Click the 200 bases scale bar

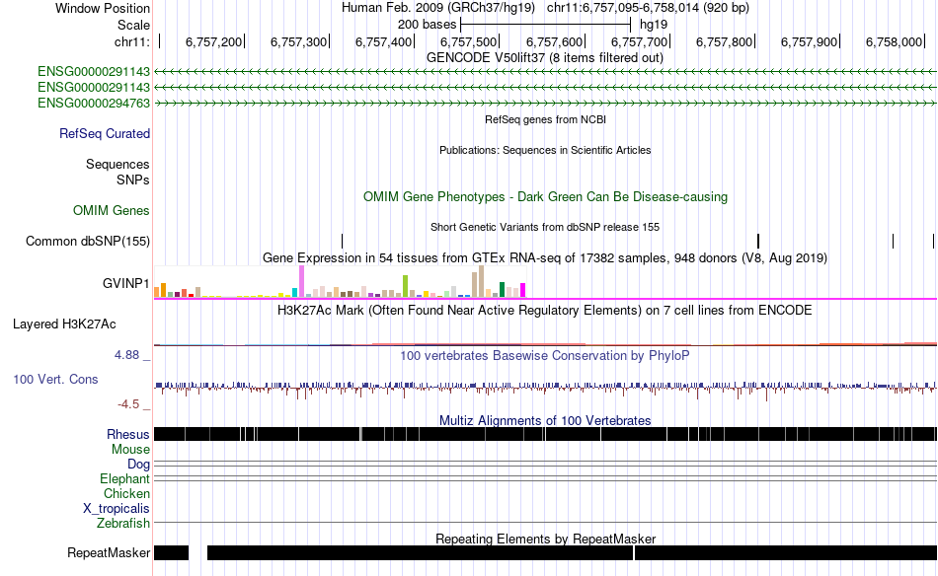(x=546, y=25)
